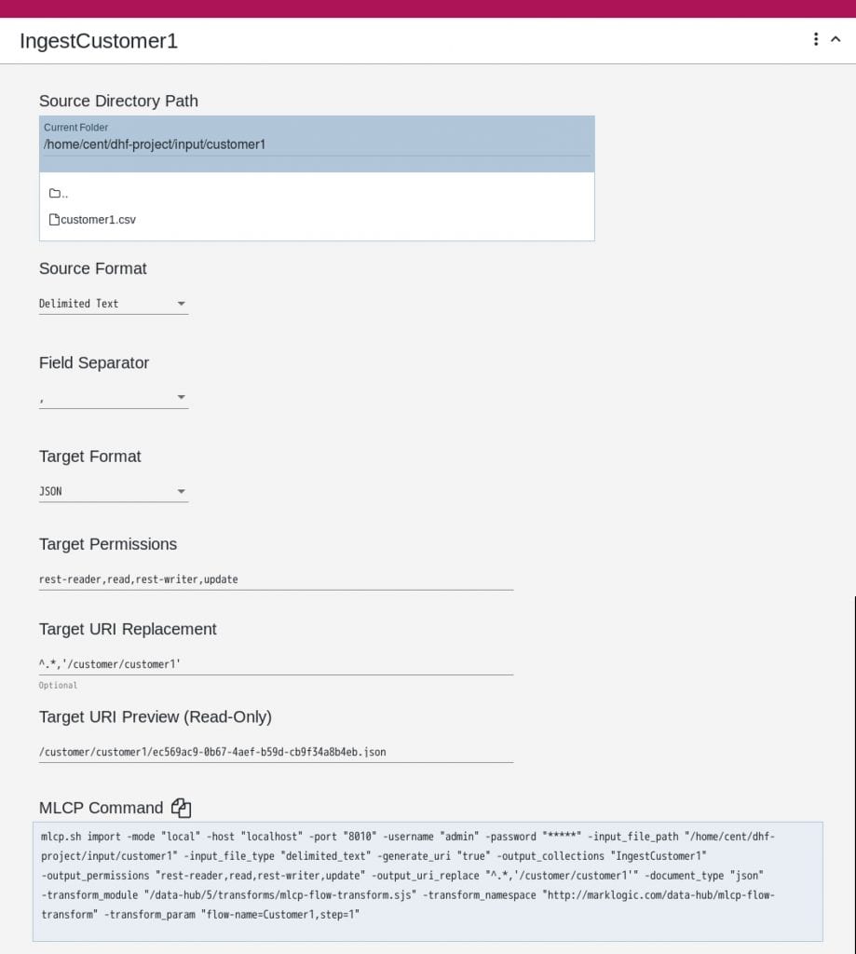This screenshot has width=856, height=954.
Task: Open the Target Format dropdown arrow
Action: pyautogui.click(x=181, y=491)
